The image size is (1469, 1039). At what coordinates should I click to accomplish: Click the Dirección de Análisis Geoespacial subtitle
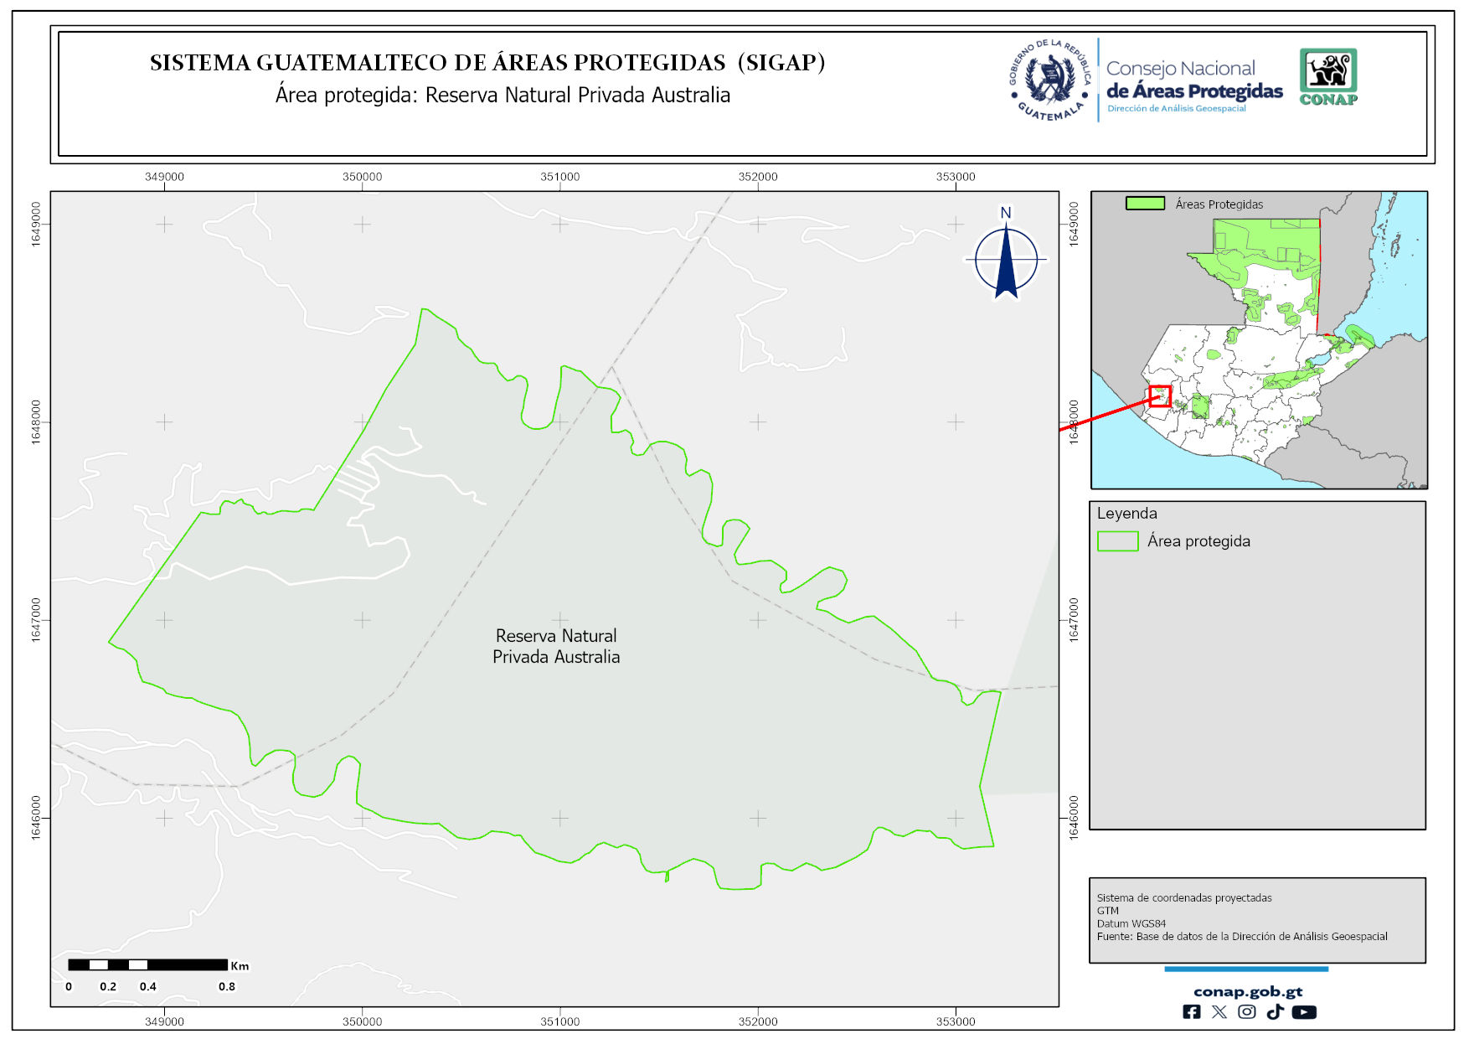1176,109
